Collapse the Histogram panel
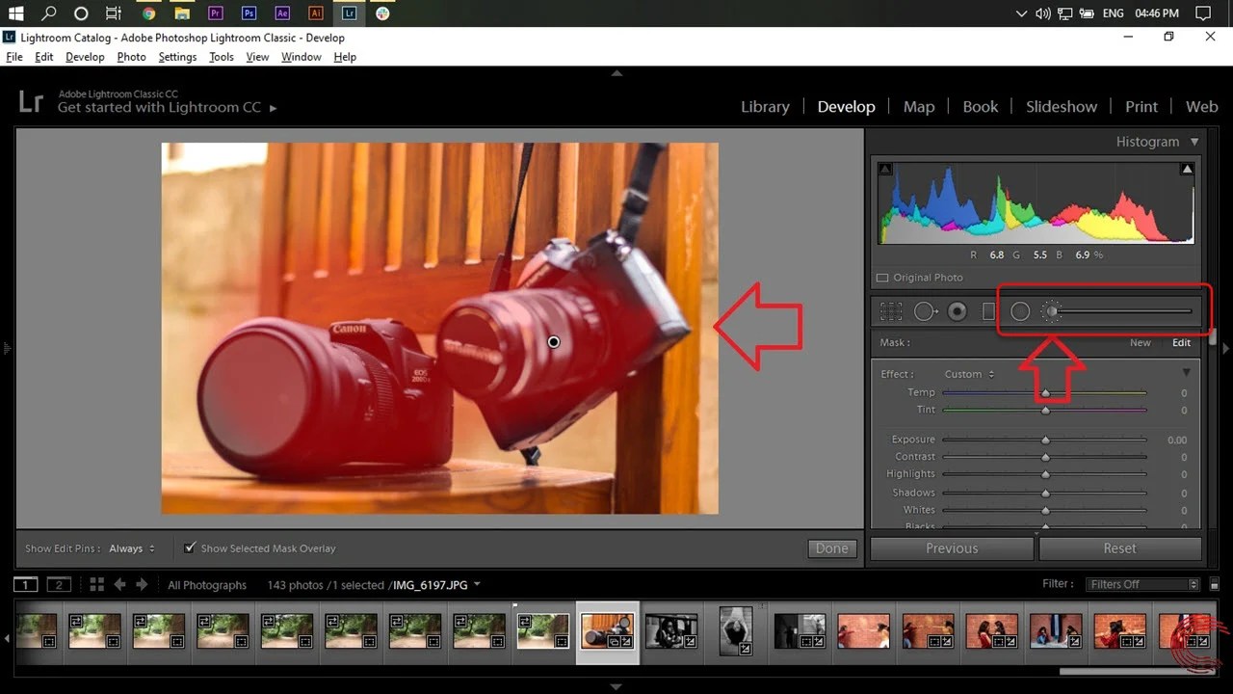 pos(1194,142)
